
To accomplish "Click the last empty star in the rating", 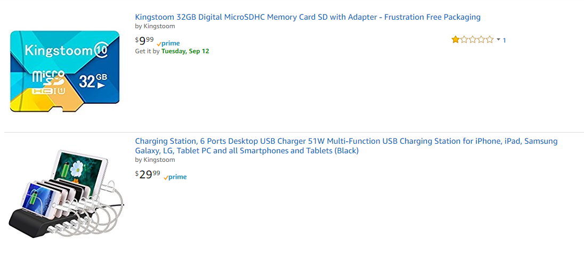I will click(490, 39).
